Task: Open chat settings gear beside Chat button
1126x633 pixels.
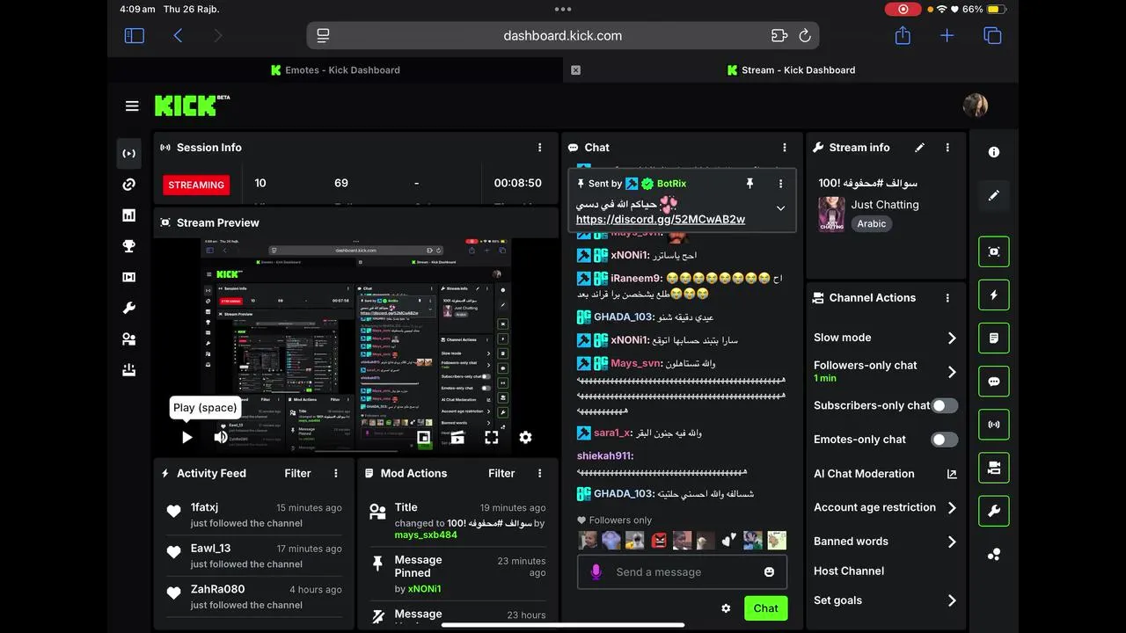Action: click(726, 608)
